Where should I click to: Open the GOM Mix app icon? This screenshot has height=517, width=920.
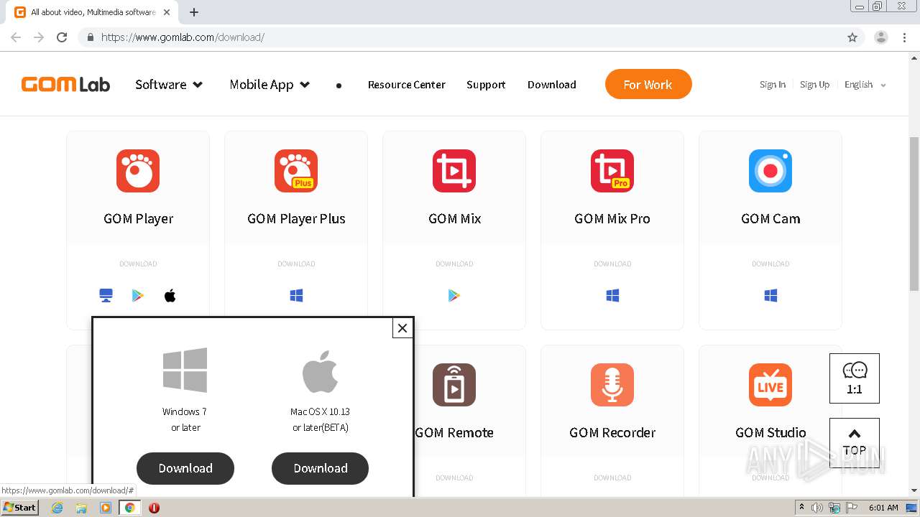[x=454, y=171]
